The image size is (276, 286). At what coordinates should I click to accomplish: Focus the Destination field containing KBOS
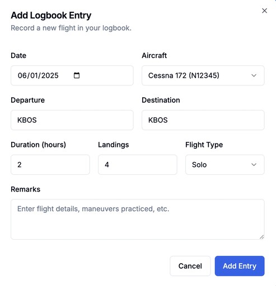tap(203, 120)
